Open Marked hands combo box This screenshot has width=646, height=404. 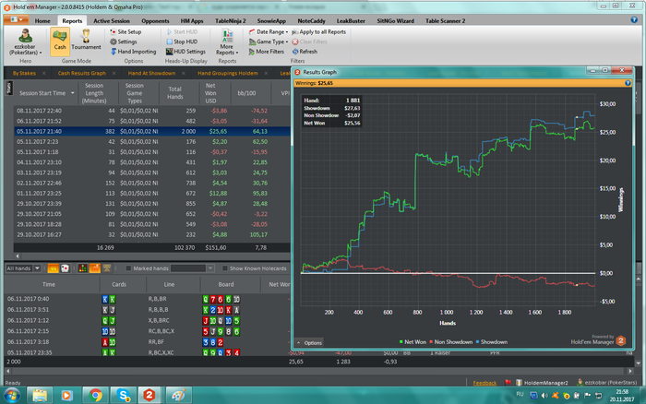click(x=192, y=268)
